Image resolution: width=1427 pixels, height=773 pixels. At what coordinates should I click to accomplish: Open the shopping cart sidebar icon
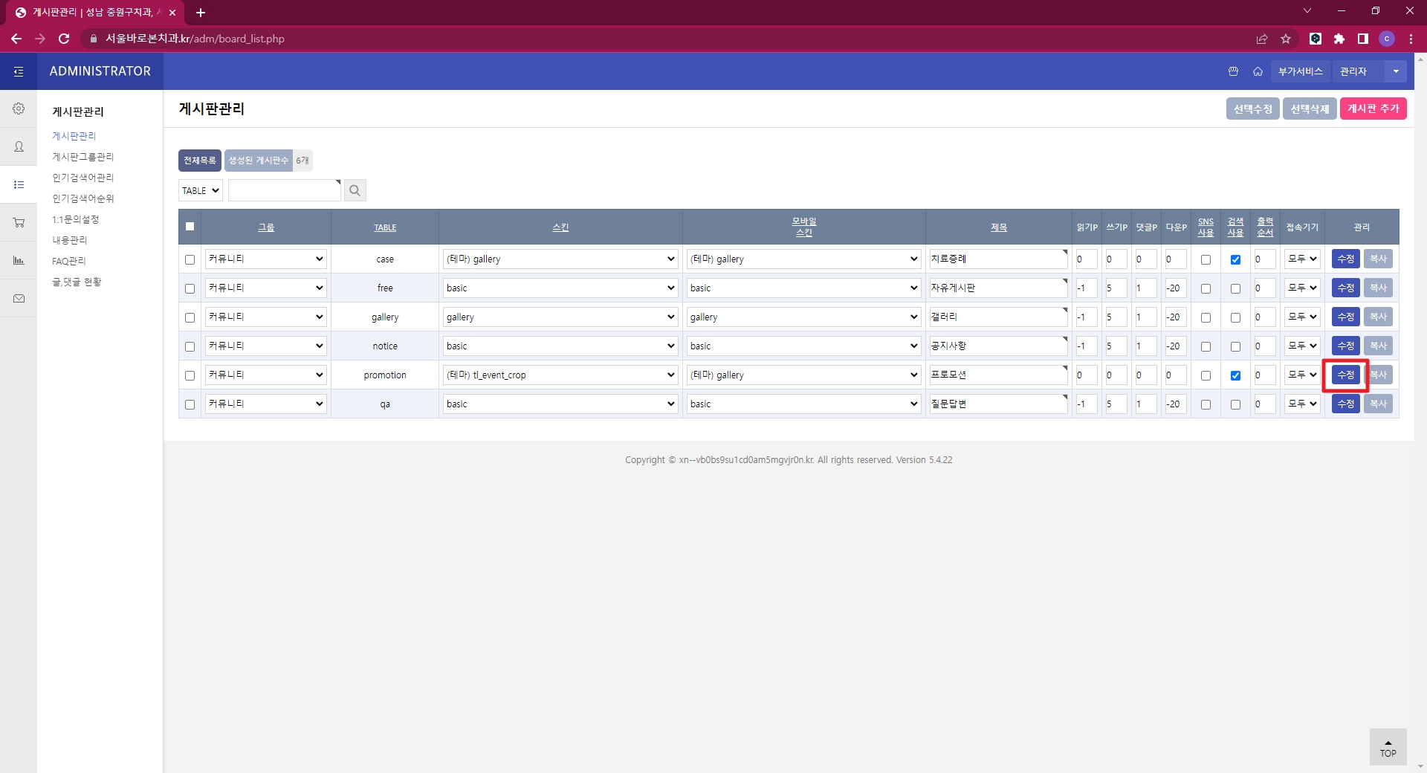click(x=19, y=222)
